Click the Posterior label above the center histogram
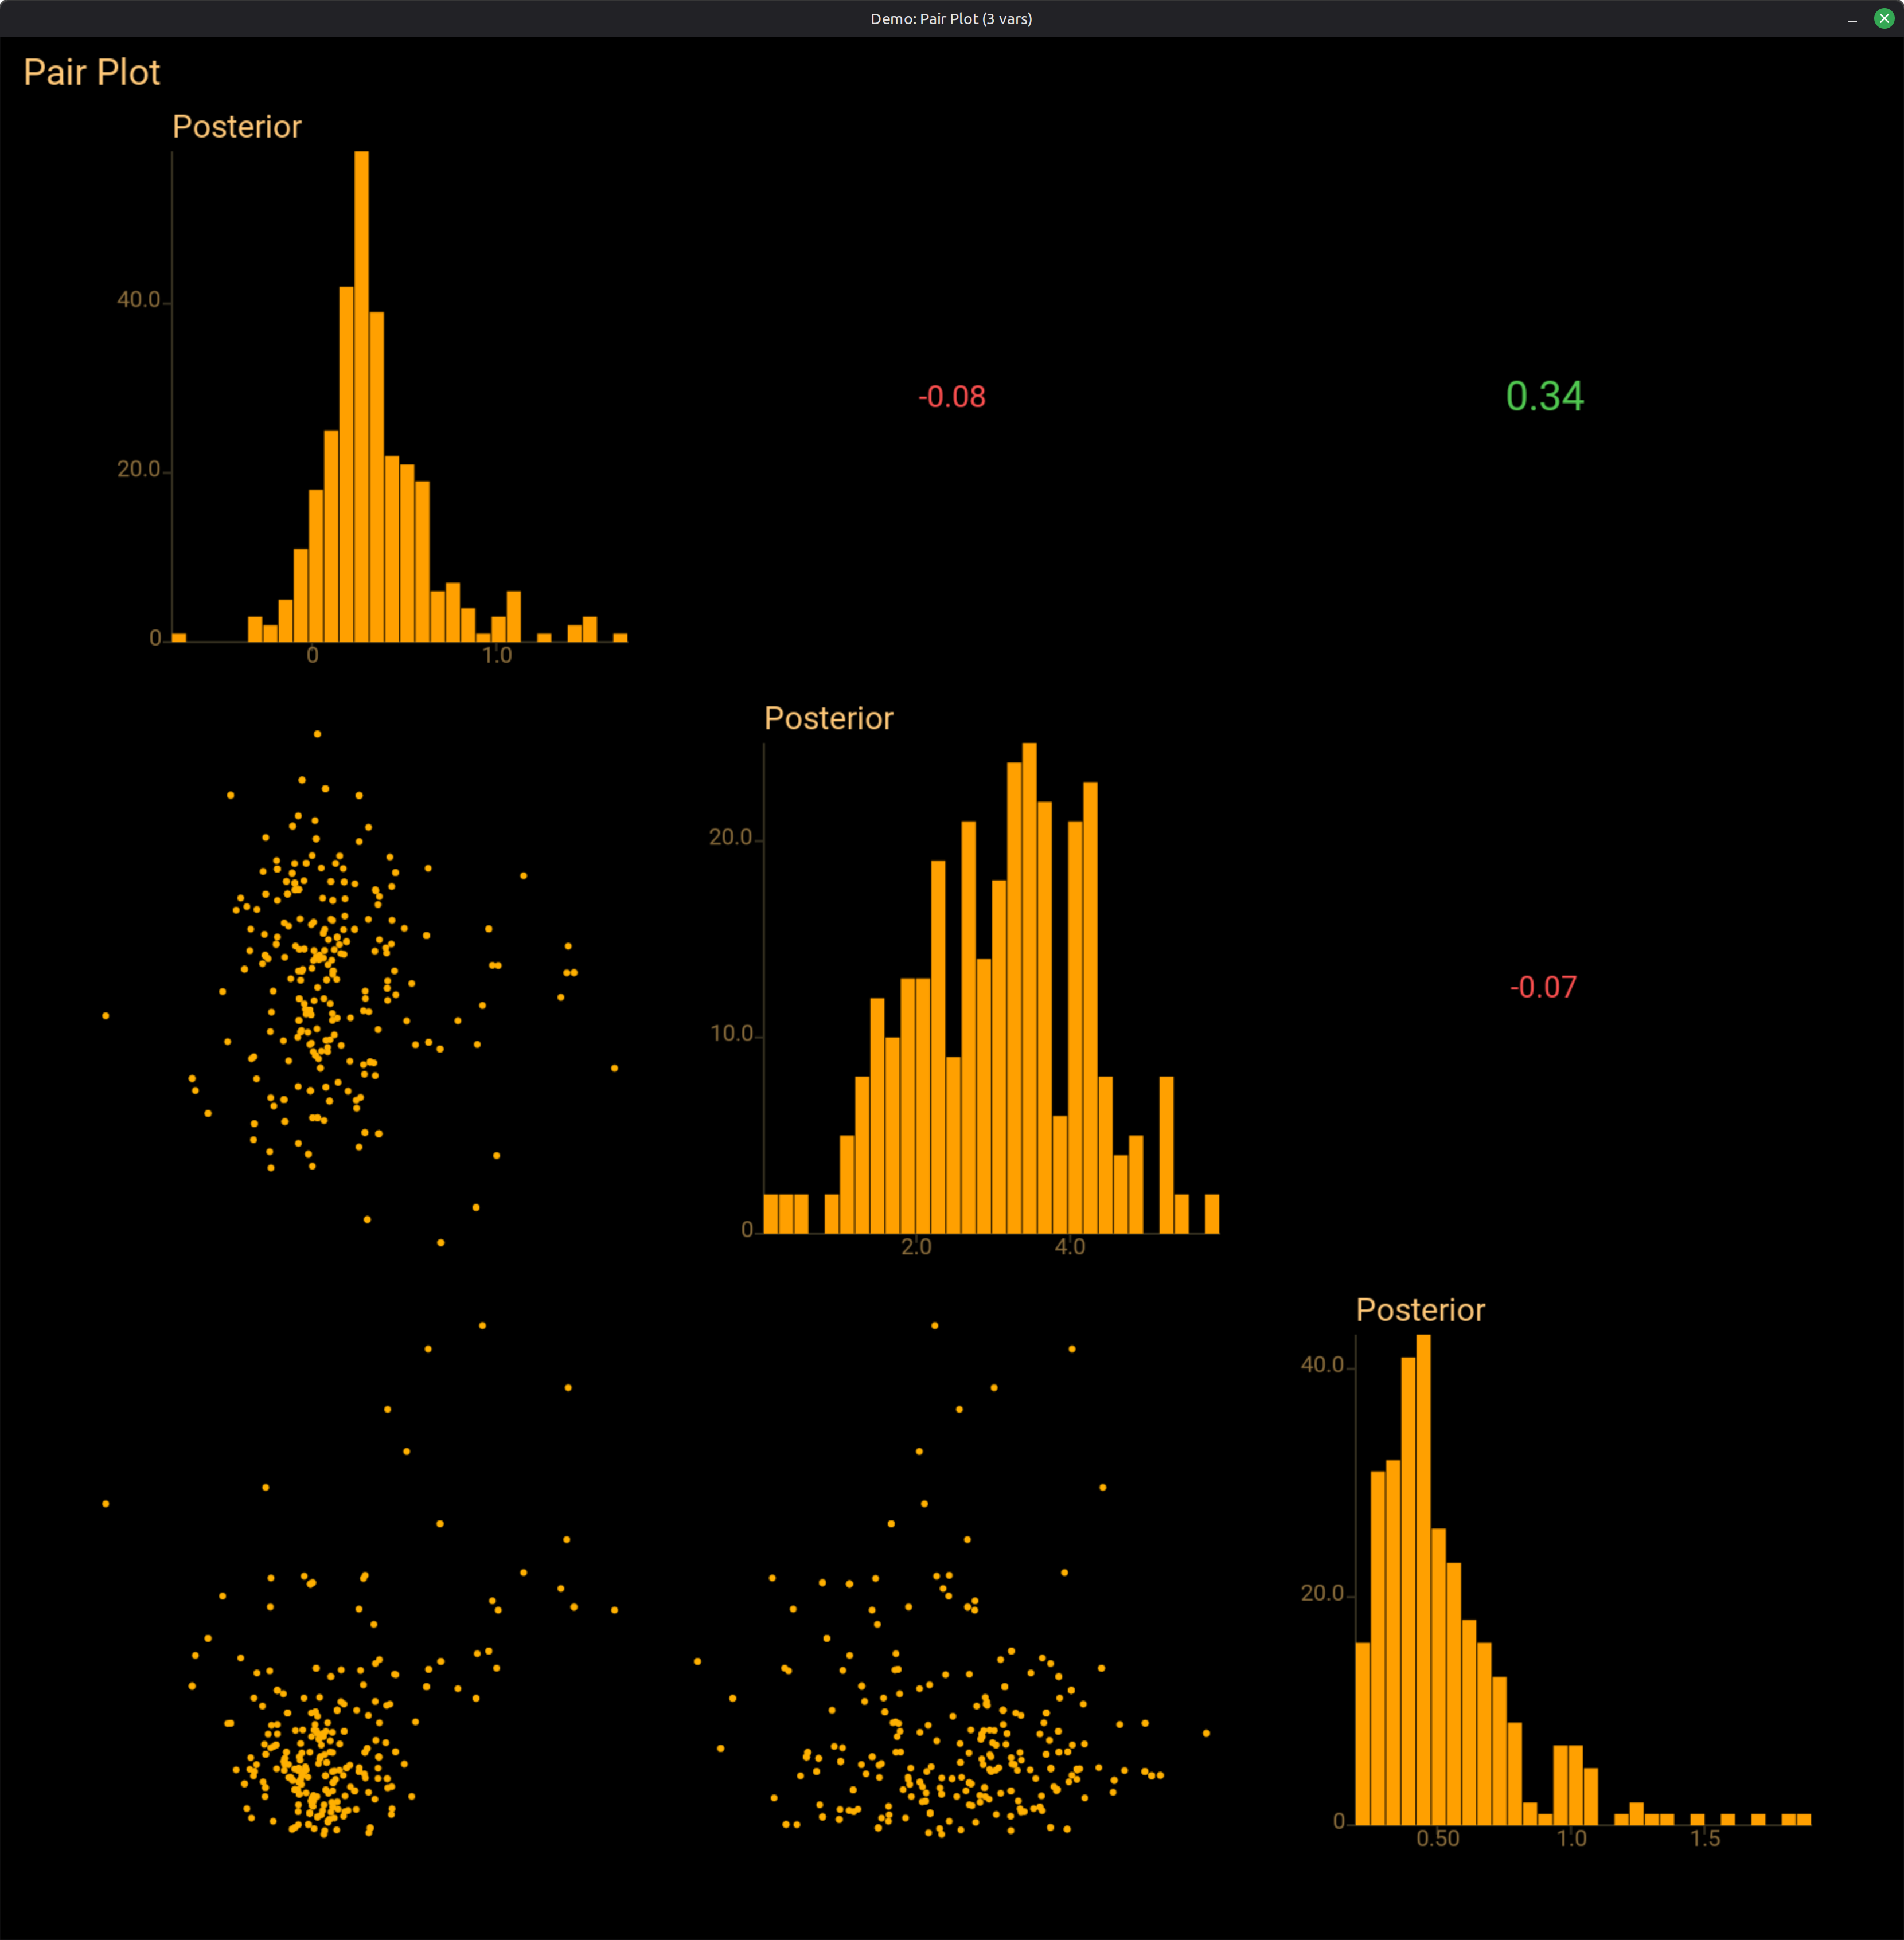 point(828,718)
